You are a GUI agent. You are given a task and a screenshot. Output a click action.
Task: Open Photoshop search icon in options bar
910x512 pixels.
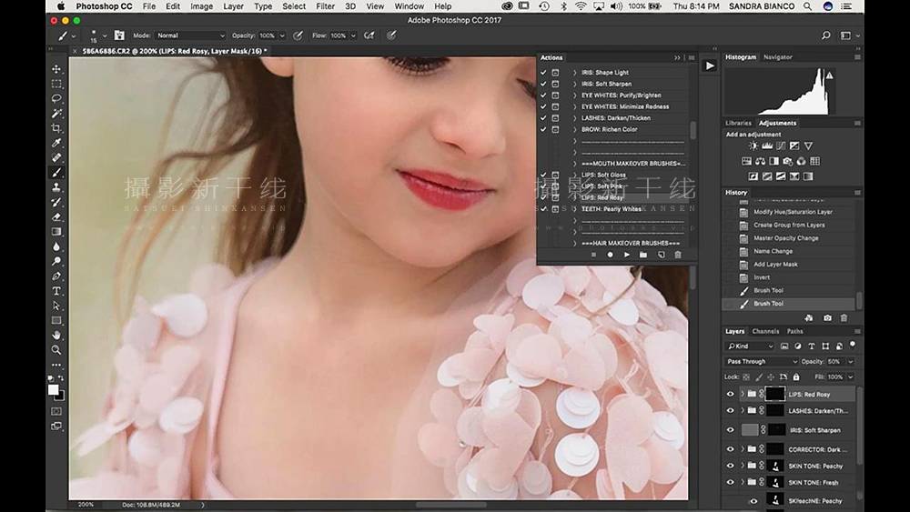[826, 35]
